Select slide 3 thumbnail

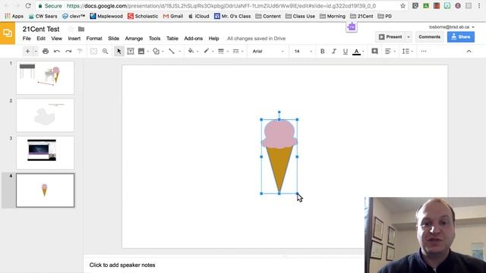[x=46, y=152]
